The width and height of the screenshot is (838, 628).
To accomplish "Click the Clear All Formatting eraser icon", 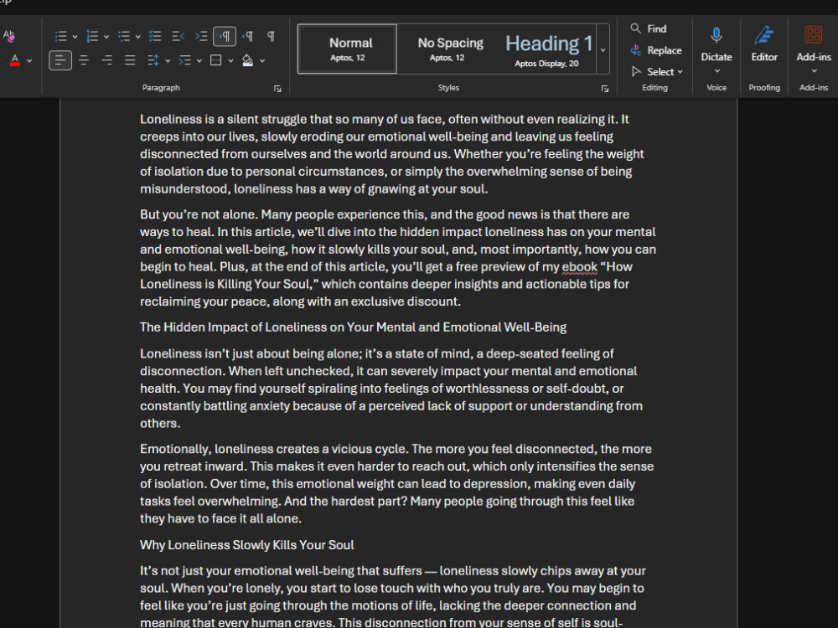I will click(x=8, y=36).
